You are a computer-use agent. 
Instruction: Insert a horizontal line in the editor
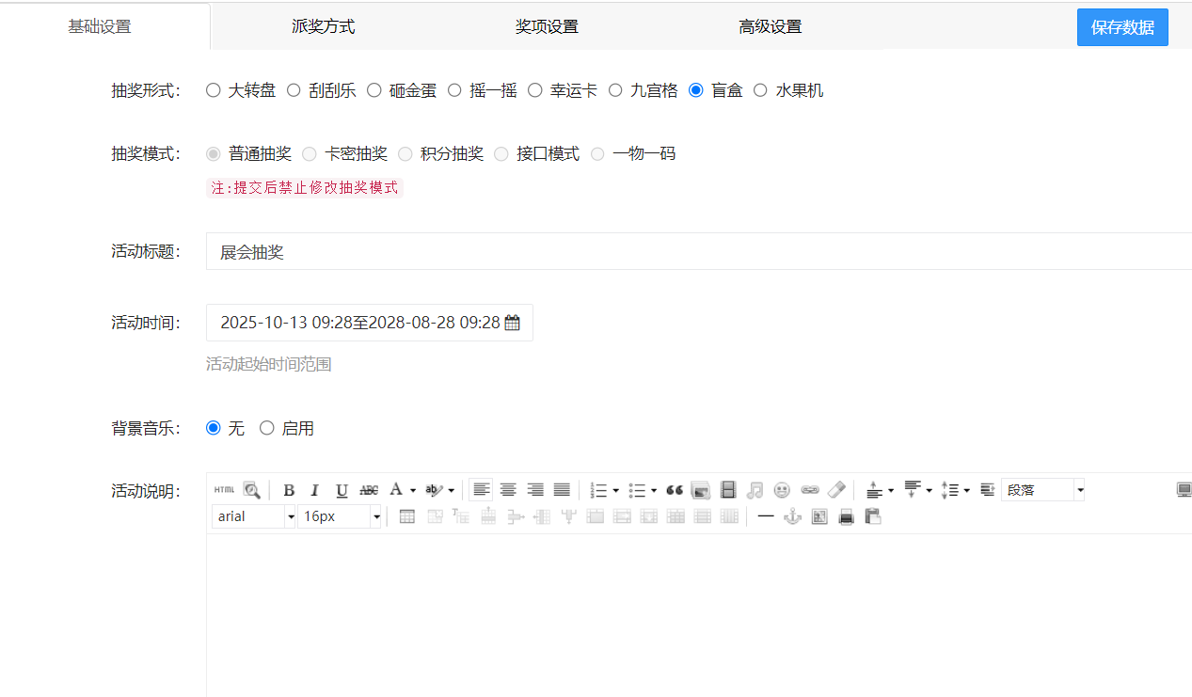pyautogui.click(x=765, y=515)
